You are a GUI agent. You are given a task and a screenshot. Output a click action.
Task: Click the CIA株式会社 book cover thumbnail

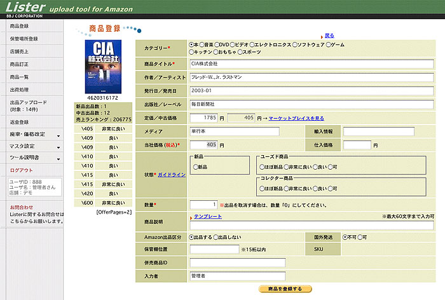tap(103, 67)
